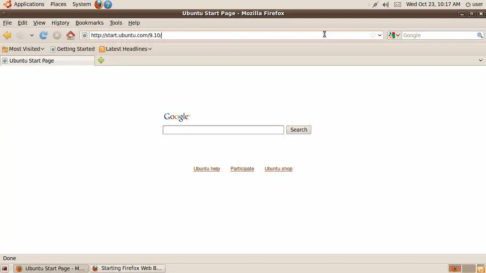Follow the Ubuntu help link
The height and width of the screenshot is (273, 486).
(207, 169)
